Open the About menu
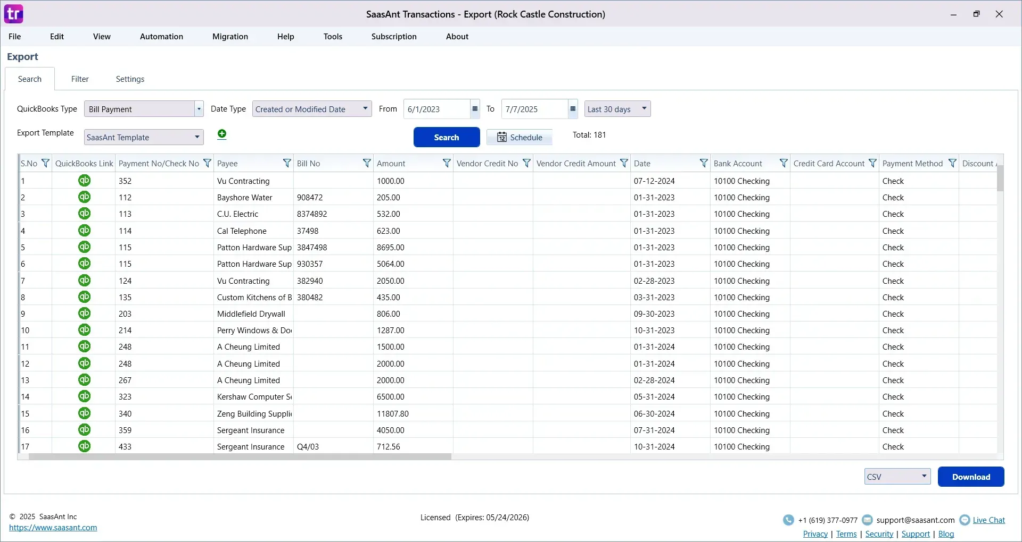The image size is (1022, 542). [x=457, y=37]
